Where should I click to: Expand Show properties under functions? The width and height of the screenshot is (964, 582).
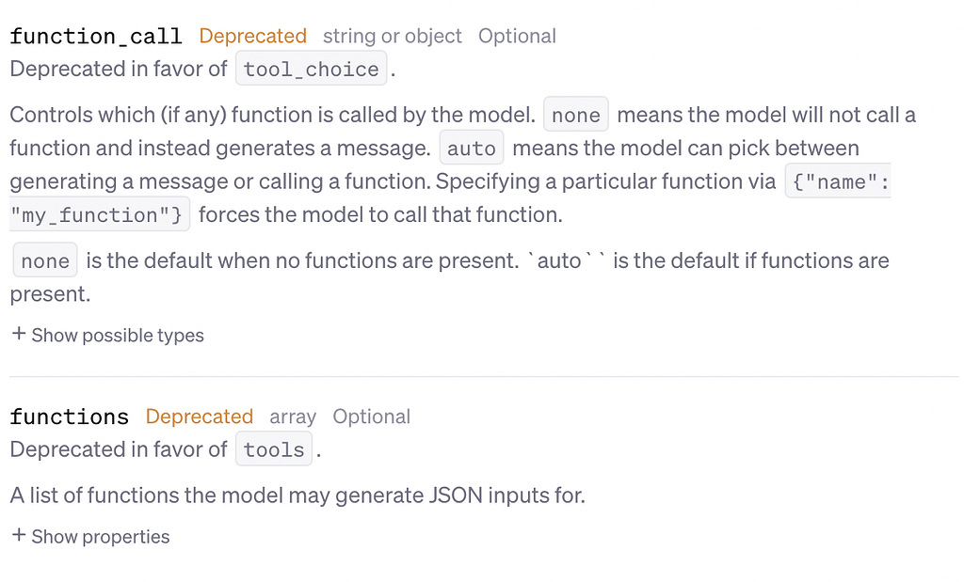pyautogui.click(x=91, y=537)
